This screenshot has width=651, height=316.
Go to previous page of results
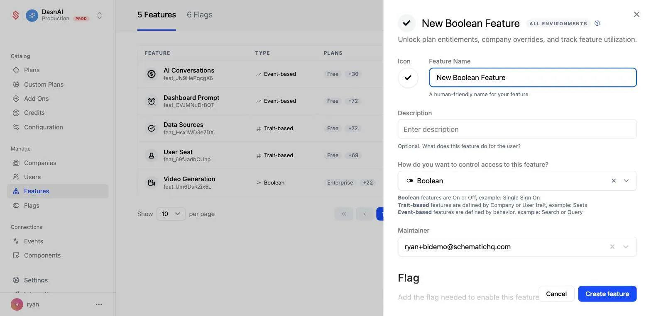[x=365, y=214]
